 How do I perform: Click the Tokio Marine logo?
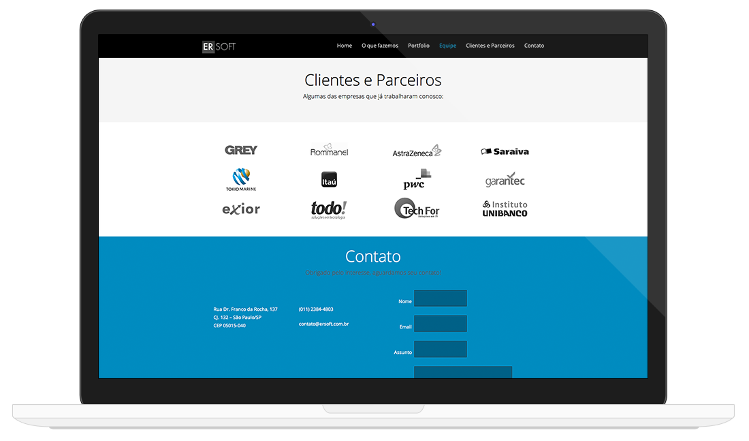241,179
